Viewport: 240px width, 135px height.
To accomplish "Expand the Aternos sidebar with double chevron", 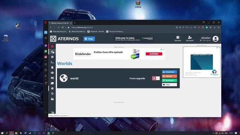I will (x=52, y=112).
